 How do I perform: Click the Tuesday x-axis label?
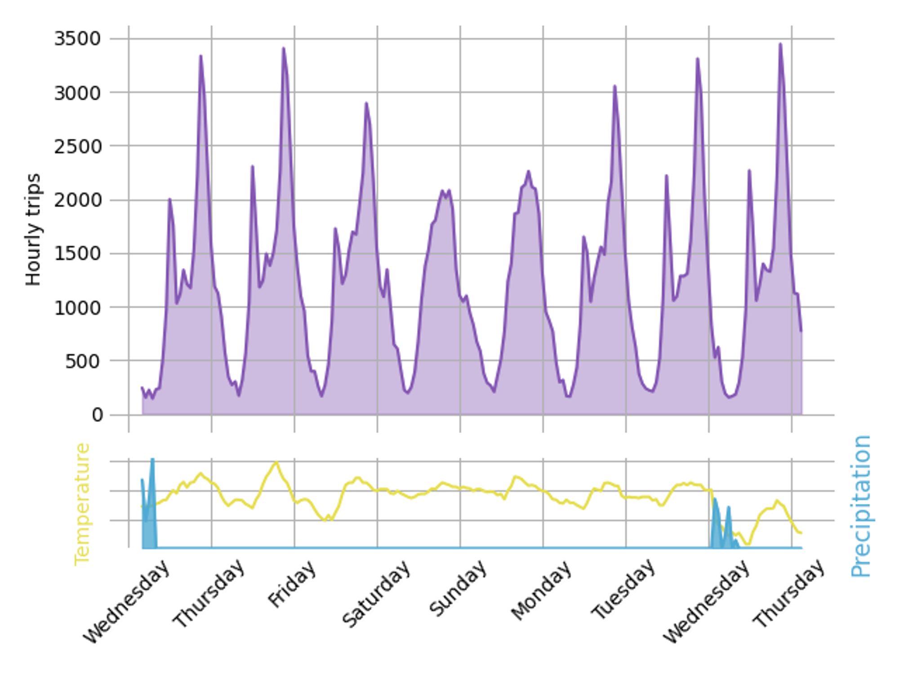coord(623,590)
